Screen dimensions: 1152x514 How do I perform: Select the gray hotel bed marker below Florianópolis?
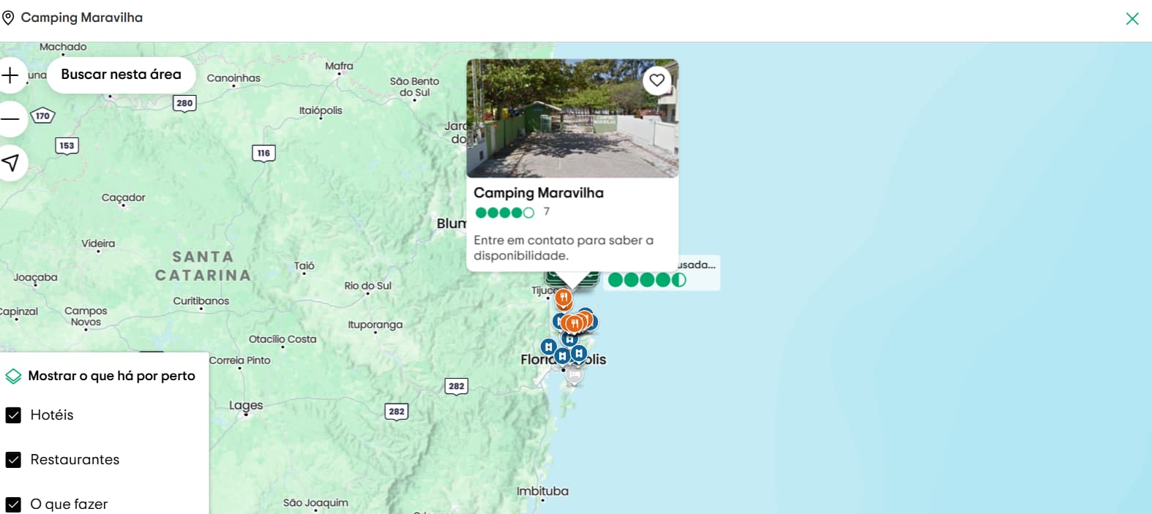click(x=575, y=375)
